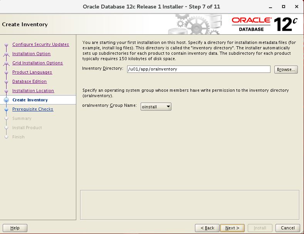The image size is (304, 234).
Task: Jump to the Product Languages step
Action: (x=32, y=72)
